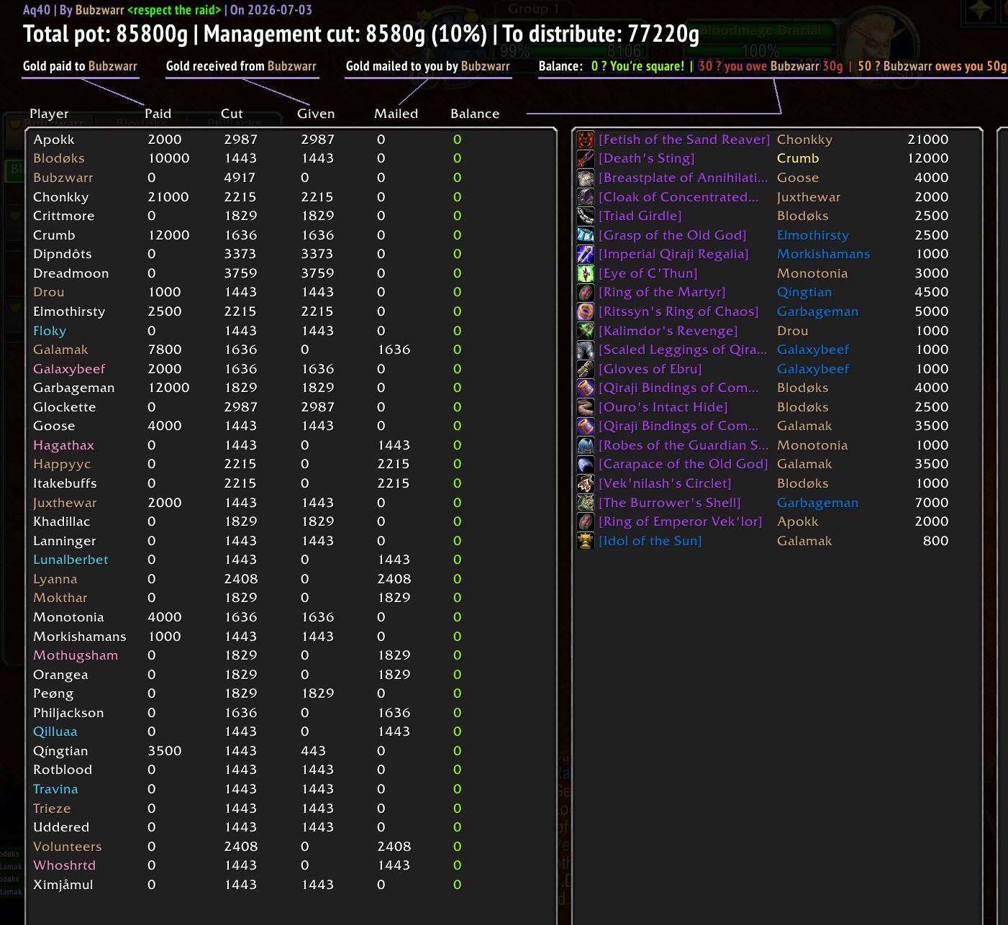Open the [Kalimdor's Revenge] item link
The height and width of the screenshot is (925, 1008).
[x=668, y=331]
